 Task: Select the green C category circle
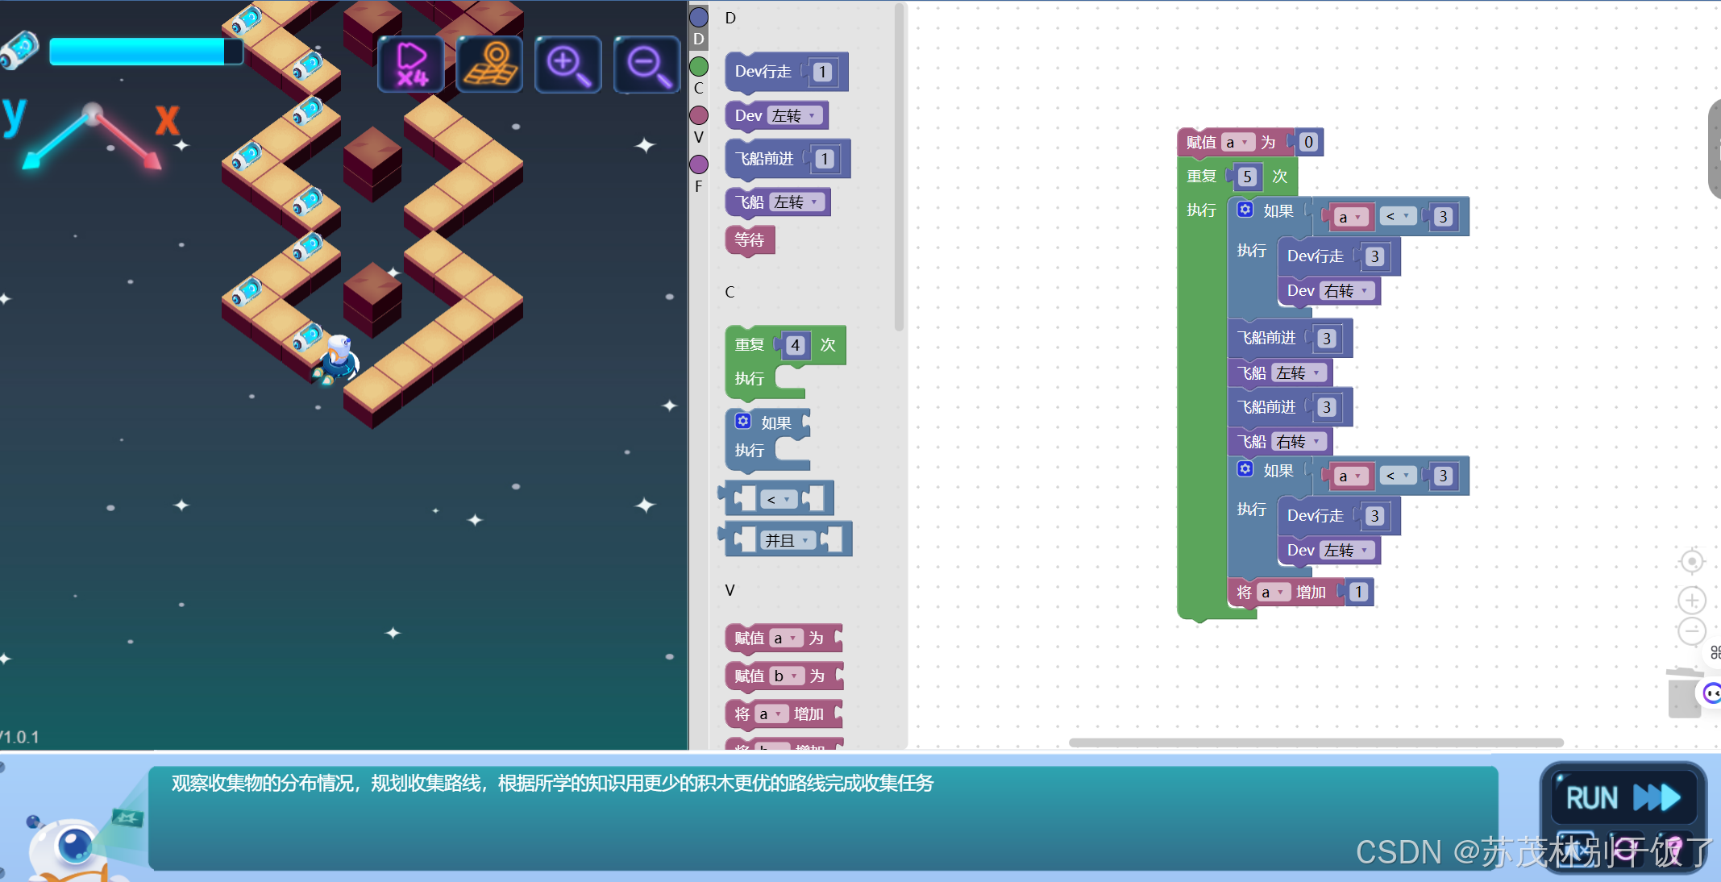(699, 66)
